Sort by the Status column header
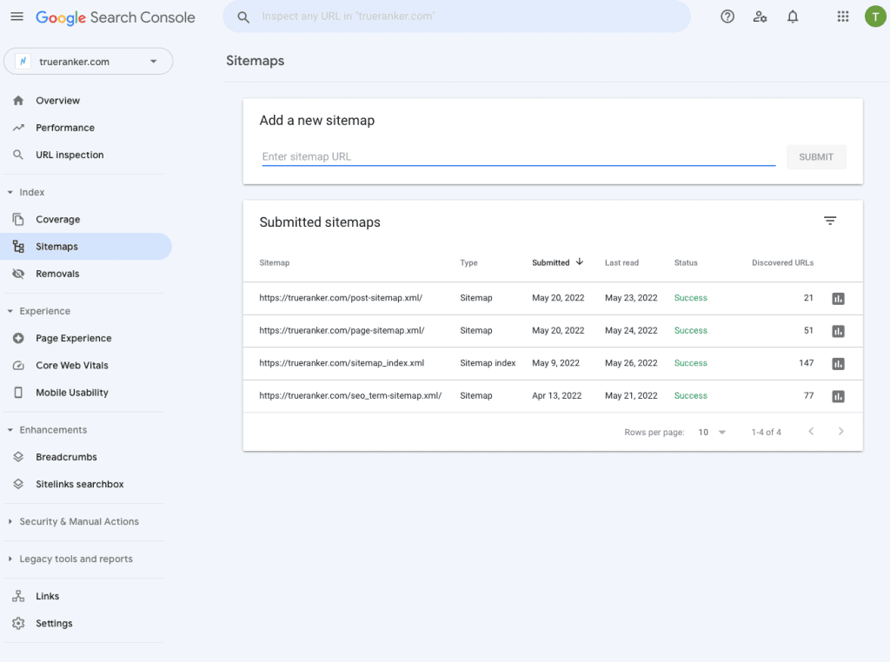This screenshot has width=890, height=662. (686, 262)
